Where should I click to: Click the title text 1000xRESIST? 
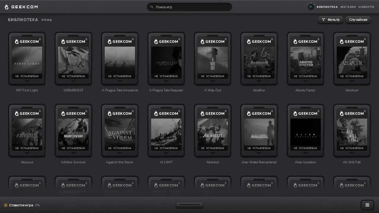pos(73,90)
